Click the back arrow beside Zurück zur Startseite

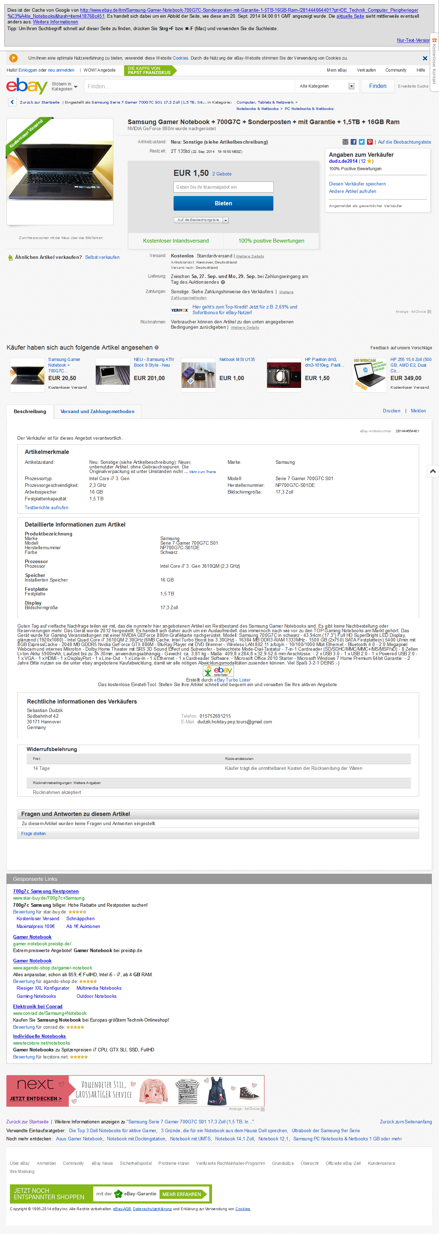(x=12, y=102)
